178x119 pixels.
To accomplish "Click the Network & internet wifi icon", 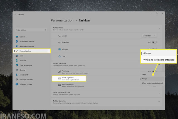I will 17,46.
